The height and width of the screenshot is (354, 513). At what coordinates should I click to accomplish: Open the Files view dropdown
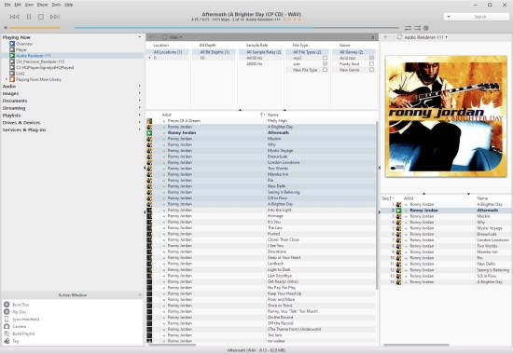pyautogui.click(x=175, y=37)
